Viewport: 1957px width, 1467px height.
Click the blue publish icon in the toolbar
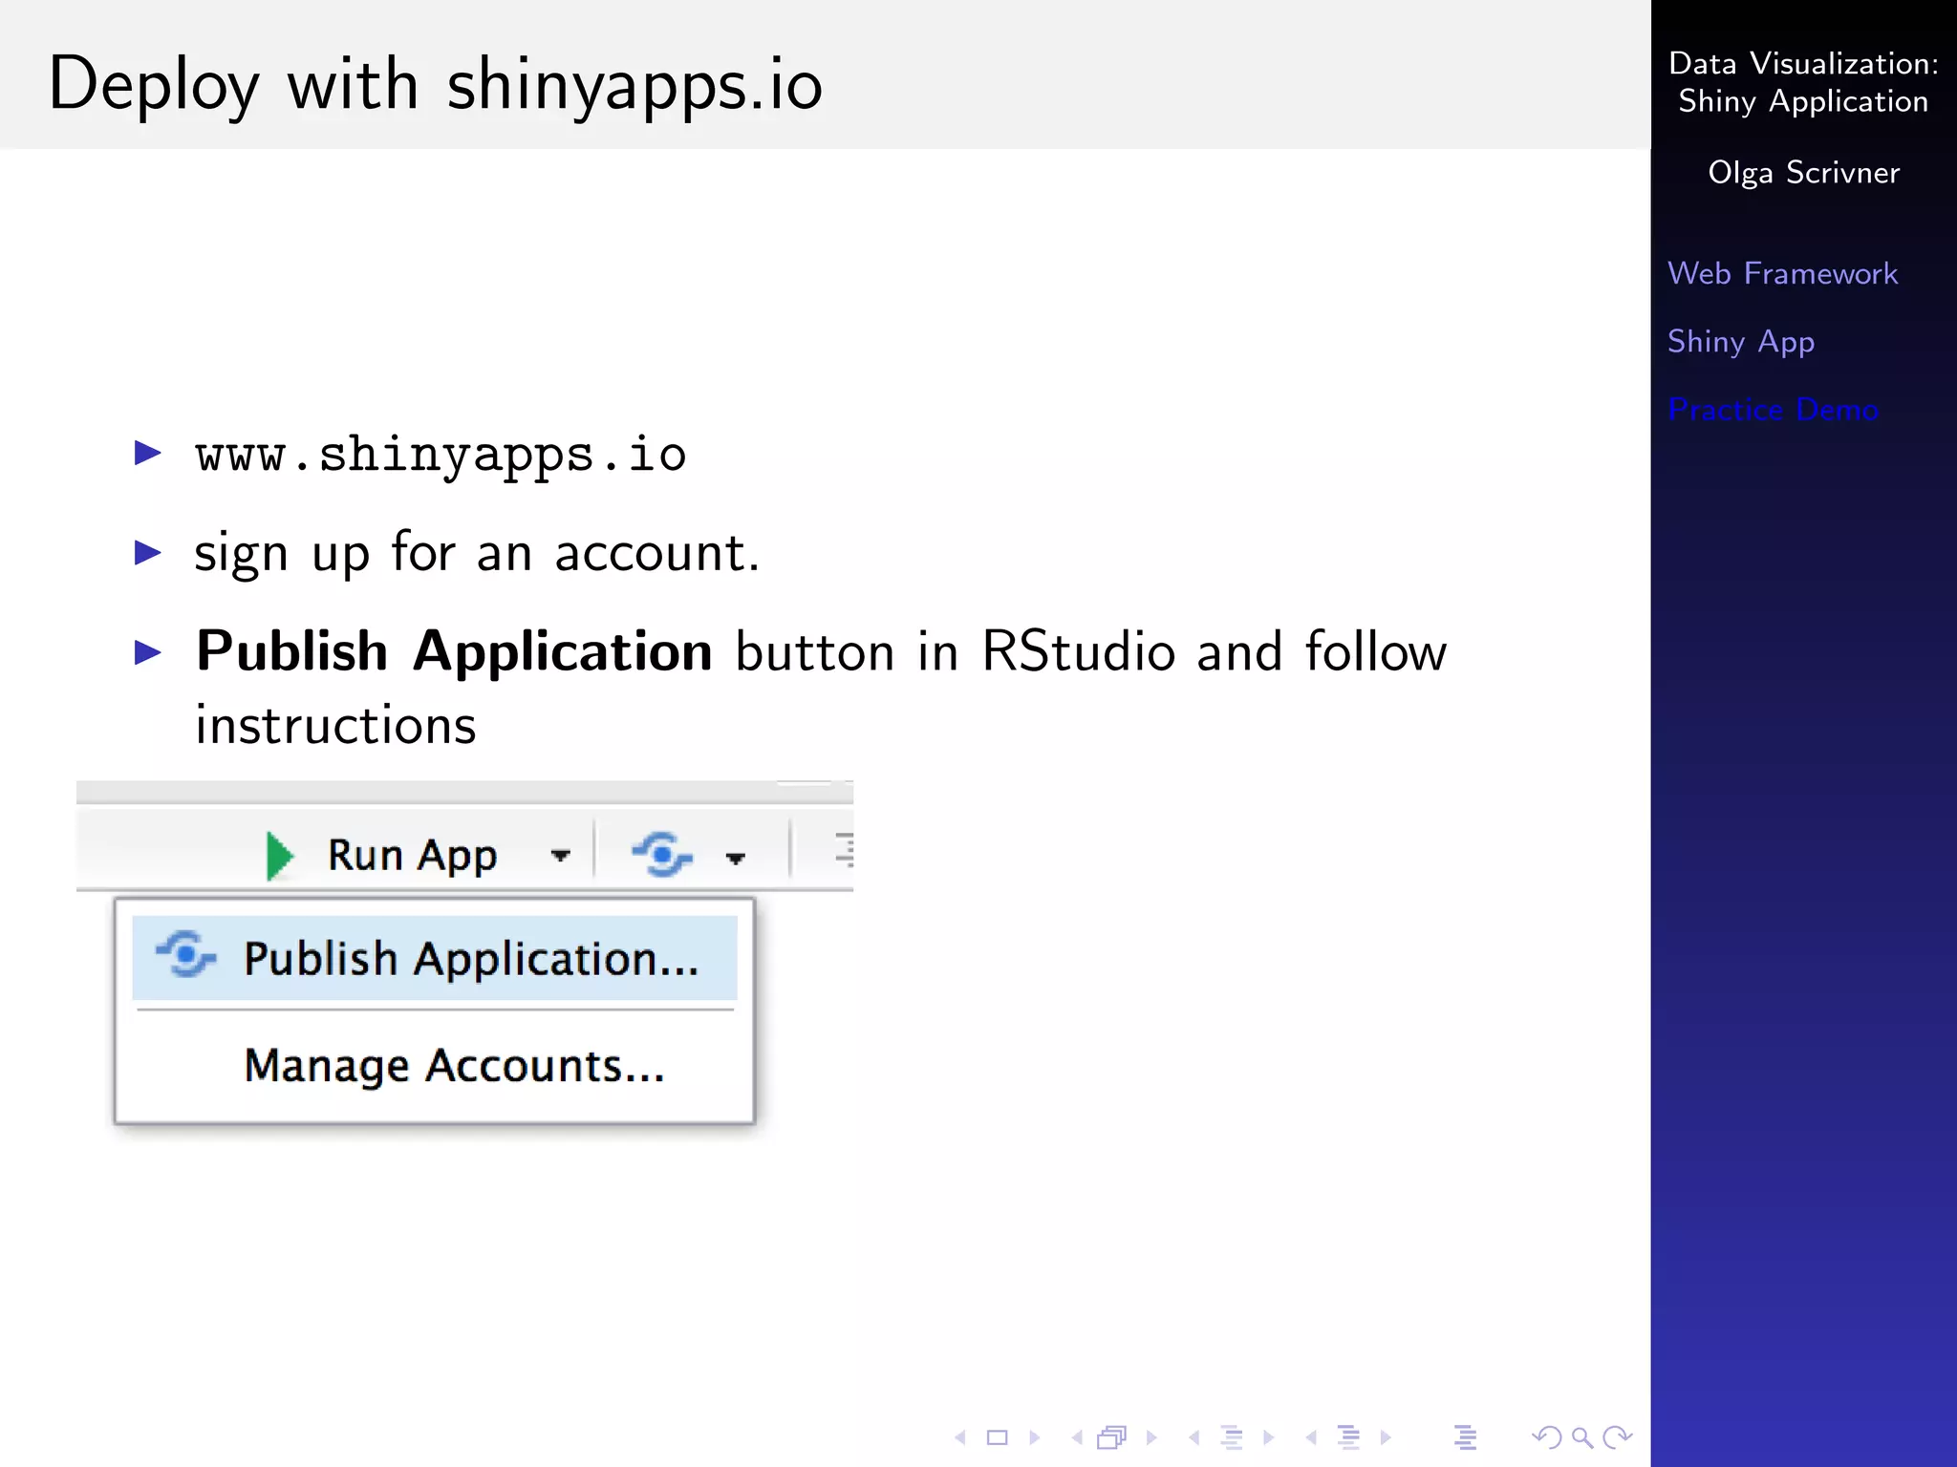click(x=662, y=854)
